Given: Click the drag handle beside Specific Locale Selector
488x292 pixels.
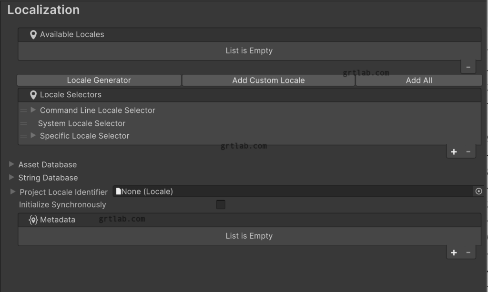Looking at the screenshot, I should [23, 136].
